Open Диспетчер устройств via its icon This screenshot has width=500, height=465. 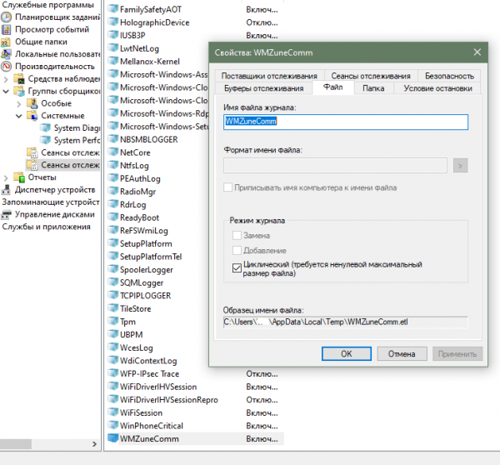7,189
